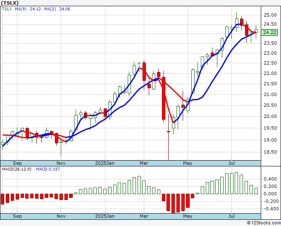Click the current price tag 24.22
This screenshot has height=226, width=281.
coord(270,32)
